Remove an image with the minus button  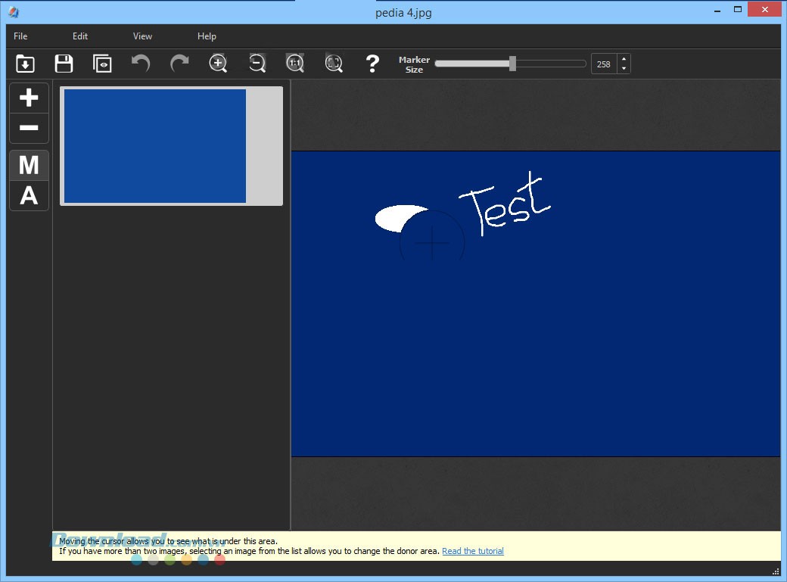tap(28, 128)
